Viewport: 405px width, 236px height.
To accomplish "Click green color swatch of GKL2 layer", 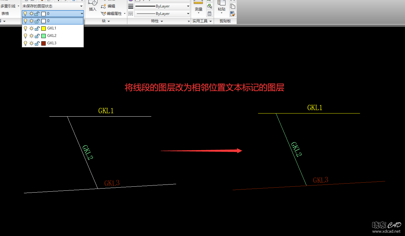I will coord(43,36).
